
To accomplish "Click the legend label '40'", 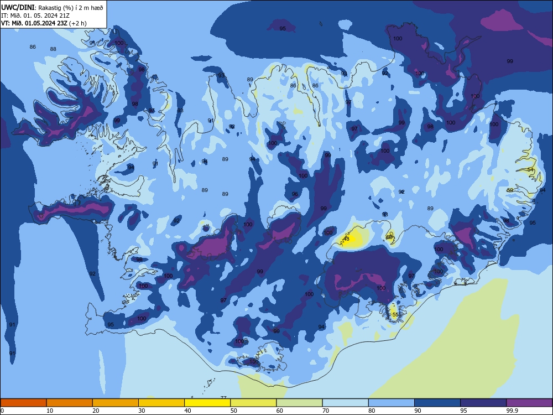I will [x=187, y=411].
